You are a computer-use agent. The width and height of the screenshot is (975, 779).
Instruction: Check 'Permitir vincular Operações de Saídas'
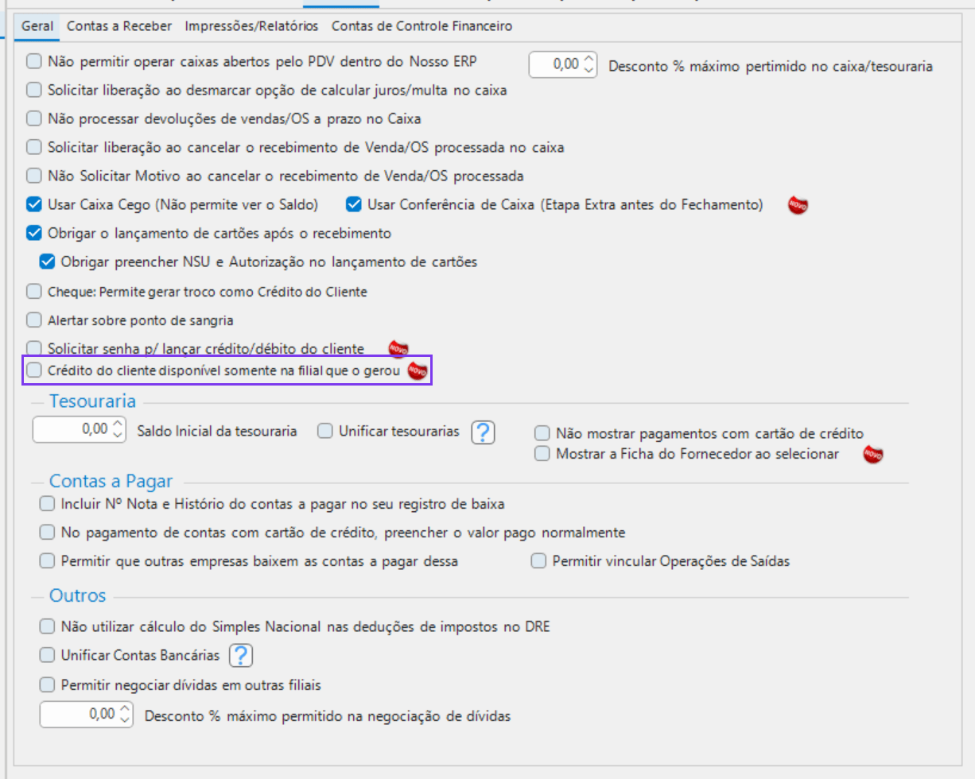coord(539,560)
